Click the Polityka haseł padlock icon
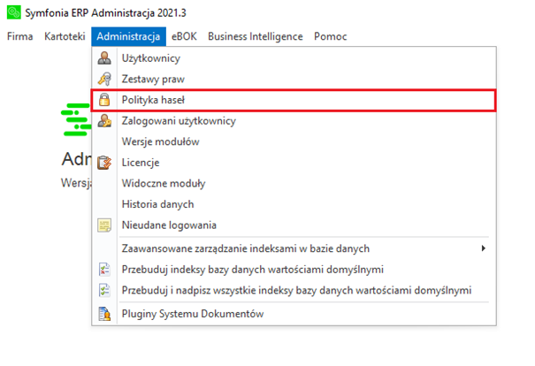The height and width of the screenshot is (366, 535). point(104,100)
